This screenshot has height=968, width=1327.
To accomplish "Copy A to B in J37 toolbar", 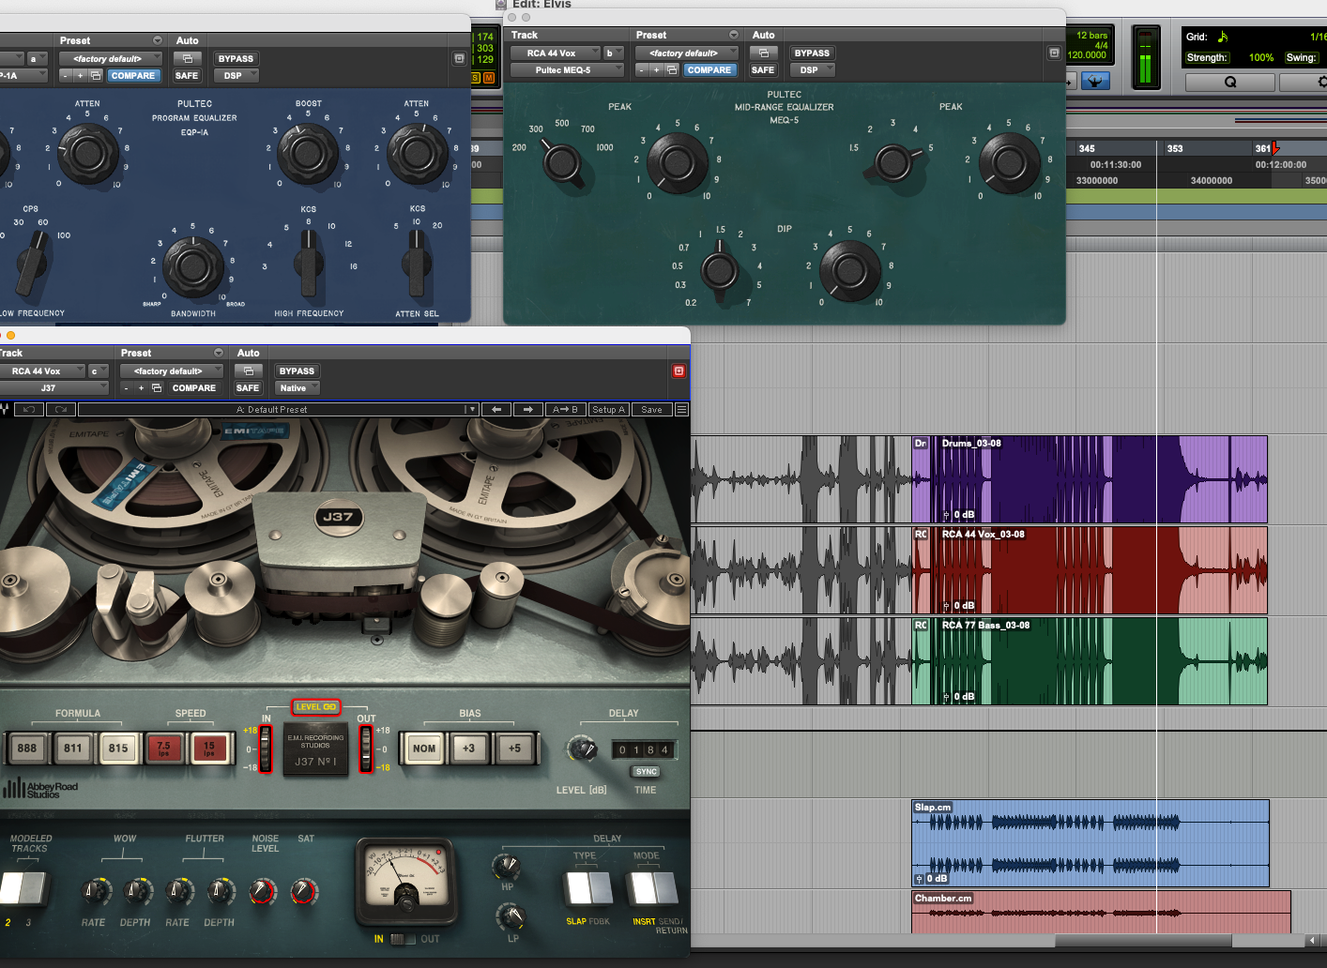I will tap(565, 410).
